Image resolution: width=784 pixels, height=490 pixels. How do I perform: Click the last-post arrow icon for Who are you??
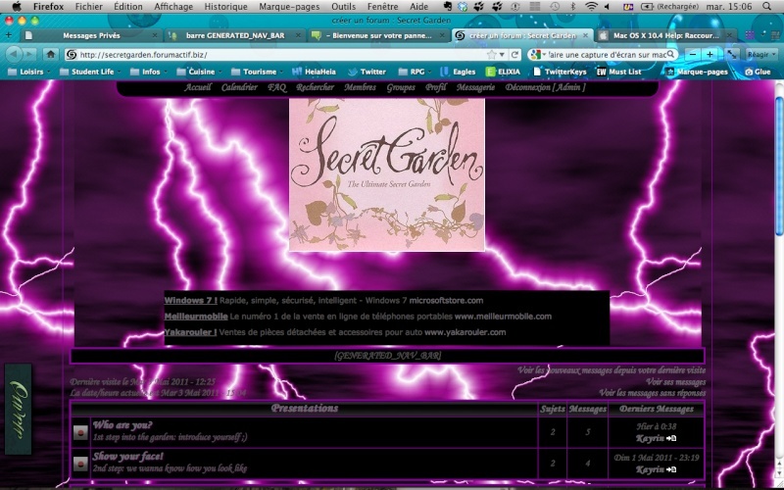point(671,438)
